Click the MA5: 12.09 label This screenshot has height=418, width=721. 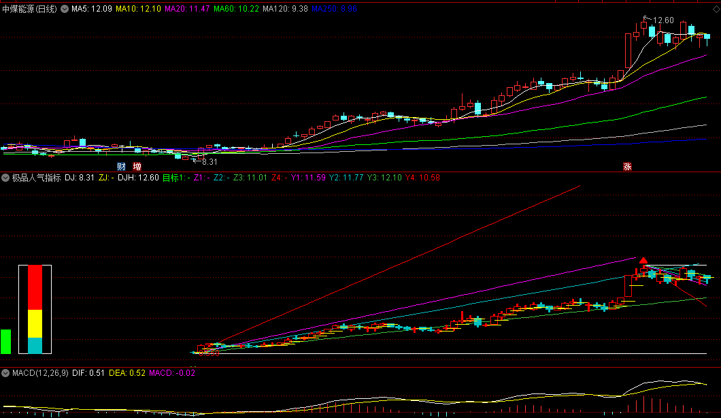[92, 9]
